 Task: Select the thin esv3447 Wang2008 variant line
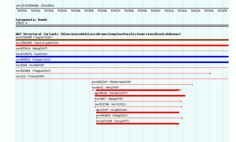[x=138, y=101]
